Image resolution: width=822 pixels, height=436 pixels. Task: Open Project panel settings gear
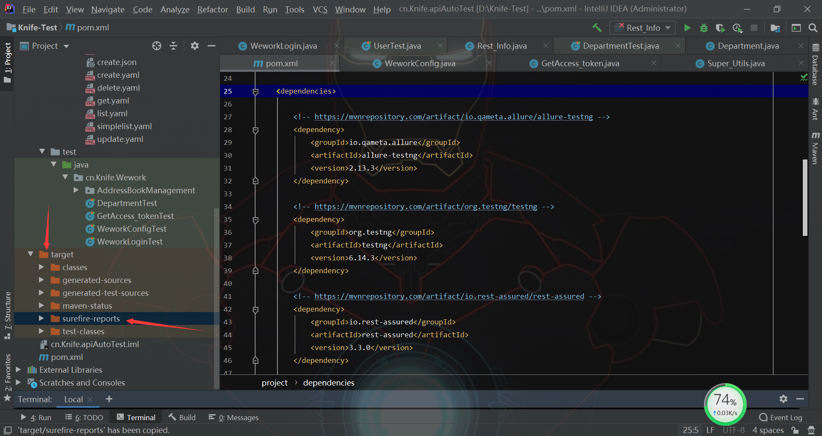coord(195,46)
